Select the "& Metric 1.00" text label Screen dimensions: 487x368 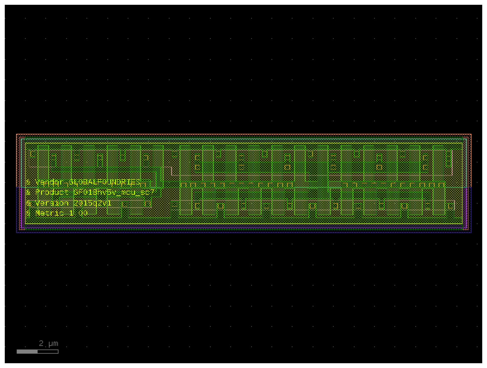57,213
